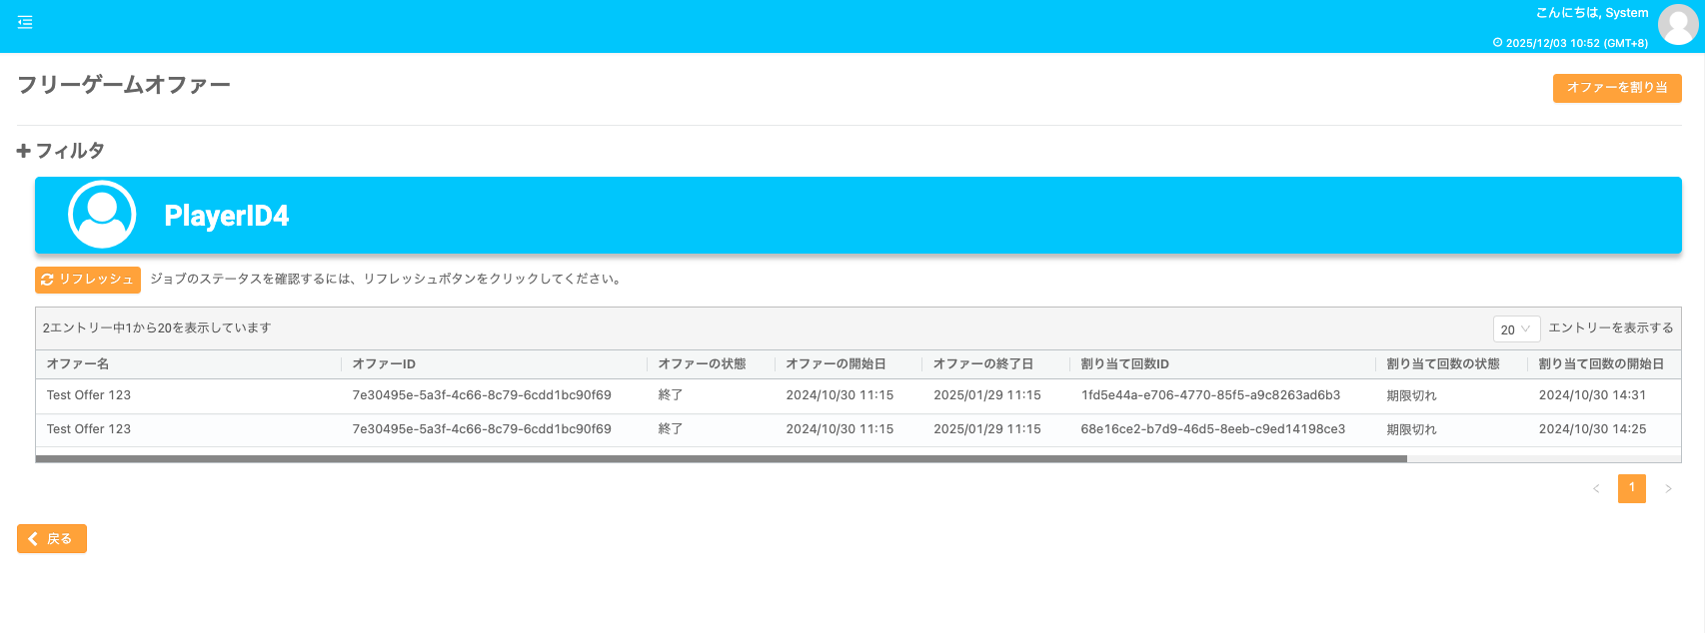The height and width of the screenshot is (633, 1705).
Task: Sort by オファーID column header
Action: coord(384,364)
